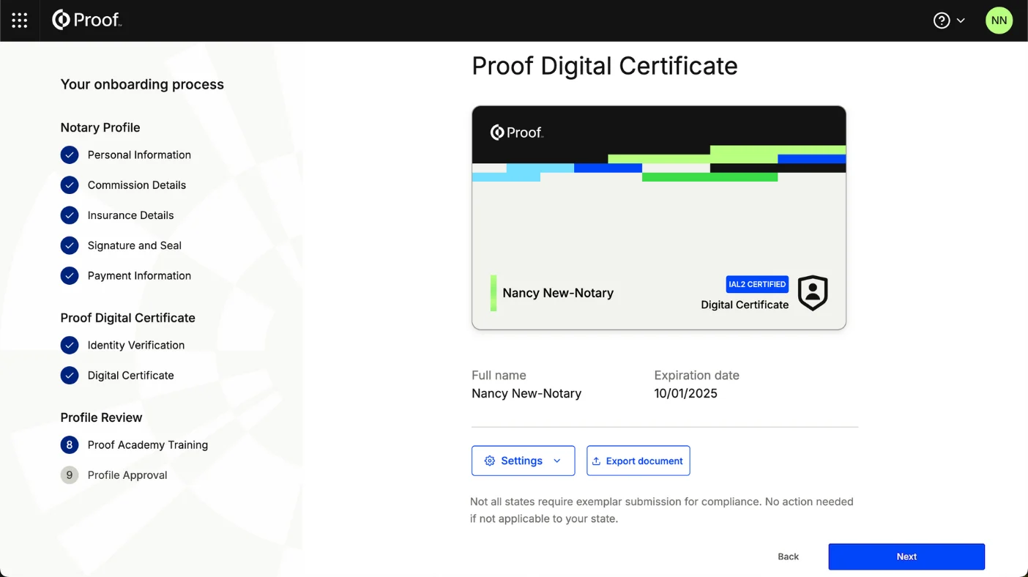The width and height of the screenshot is (1028, 577).
Task: Click the Proof logo in header
Action: click(86, 21)
